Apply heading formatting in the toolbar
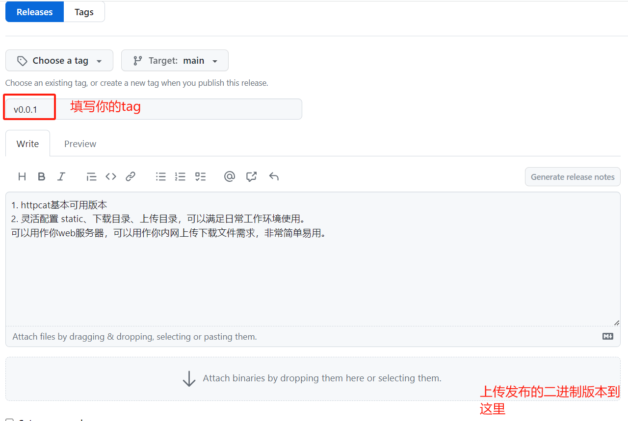The image size is (628, 421). point(22,176)
